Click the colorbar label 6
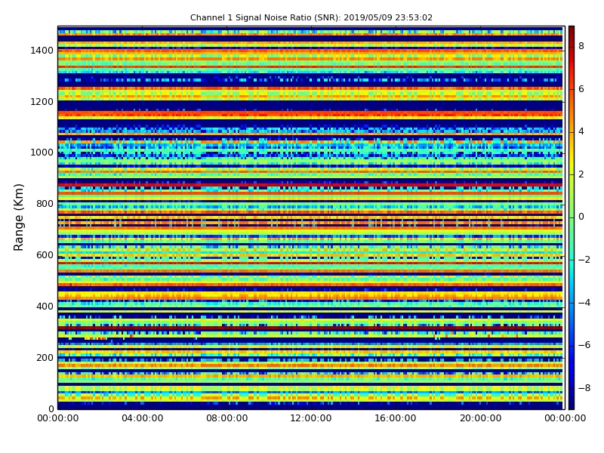This screenshot has height=453, width=604. tap(581, 89)
